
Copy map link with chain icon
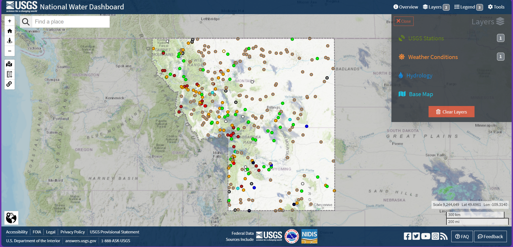click(9, 84)
